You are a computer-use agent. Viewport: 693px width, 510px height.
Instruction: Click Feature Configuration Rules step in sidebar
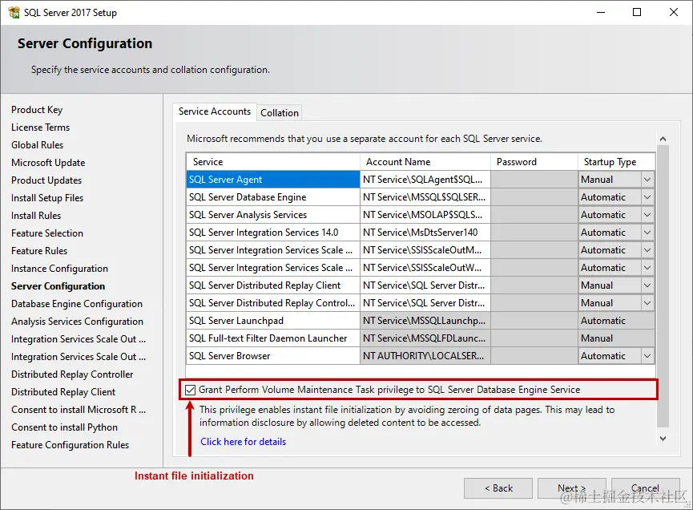[x=71, y=445]
